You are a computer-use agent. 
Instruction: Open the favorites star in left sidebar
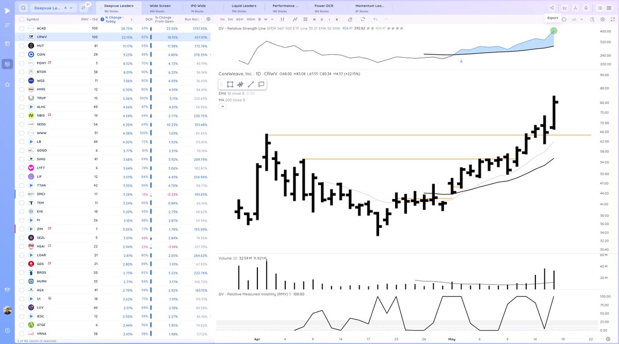(7, 84)
